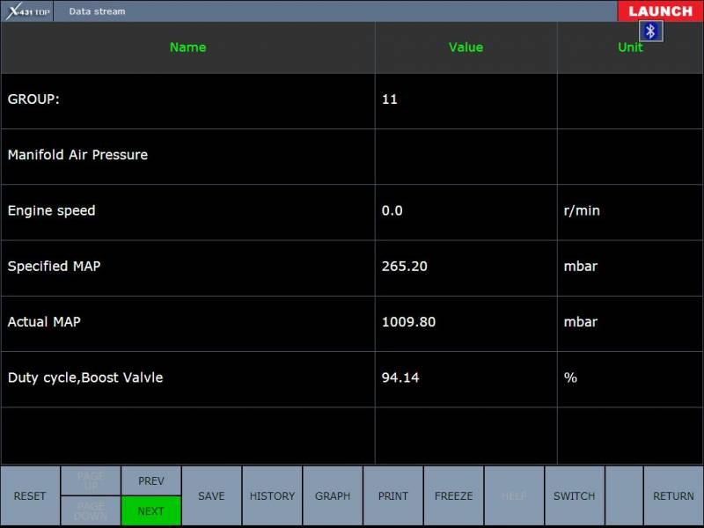
Task: Select the Specified MAP row
Action: point(187,267)
